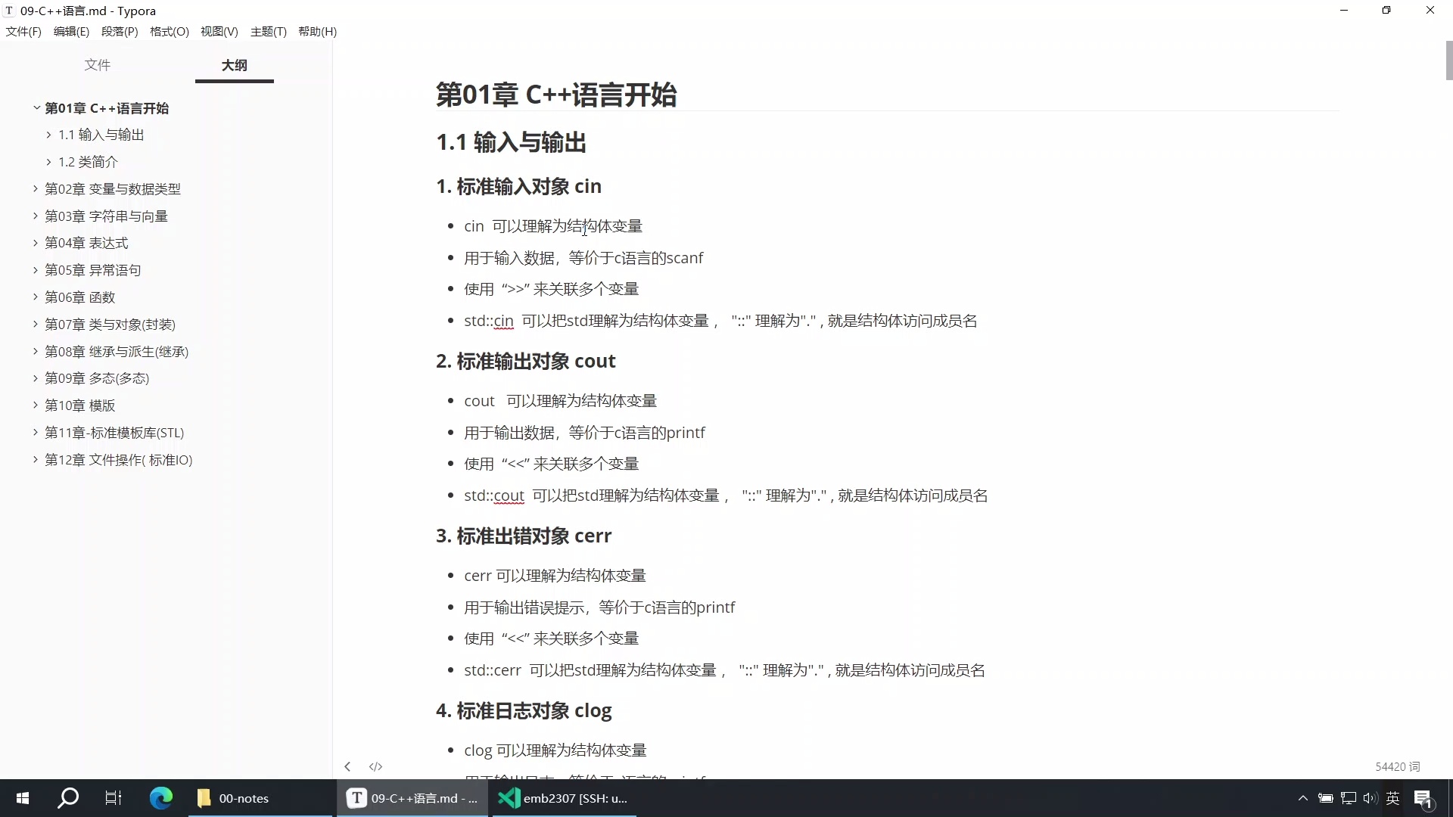Switch to the 文件 sidebar tab
This screenshot has width=1453, height=817.
point(98,65)
